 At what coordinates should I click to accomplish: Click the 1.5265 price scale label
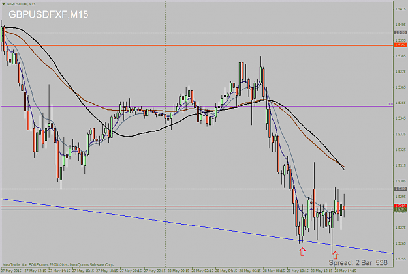click(x=400, y=243)
